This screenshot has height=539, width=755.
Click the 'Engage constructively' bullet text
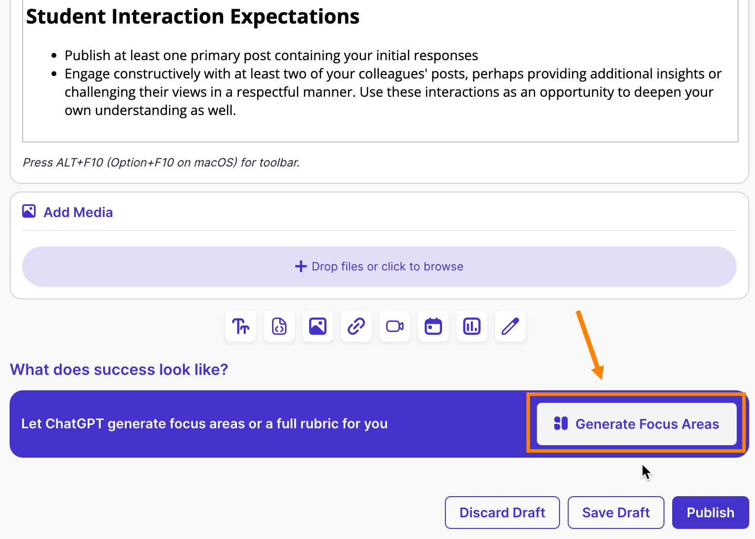click(x=393, y=92)
